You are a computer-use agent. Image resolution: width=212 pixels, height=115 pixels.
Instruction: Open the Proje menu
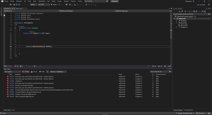click(29, 1)
